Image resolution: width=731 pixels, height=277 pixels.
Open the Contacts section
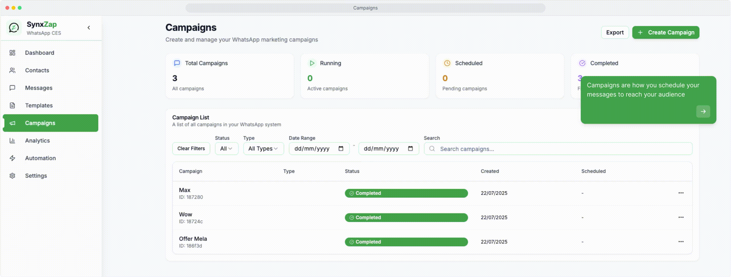[51, 70]
